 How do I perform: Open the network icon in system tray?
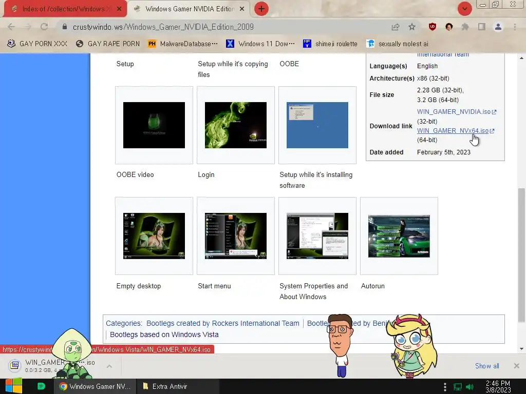[458, 387]
